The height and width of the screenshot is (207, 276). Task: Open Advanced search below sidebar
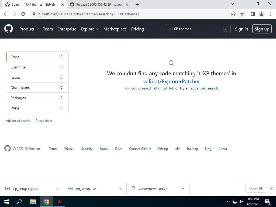point(18,120)
